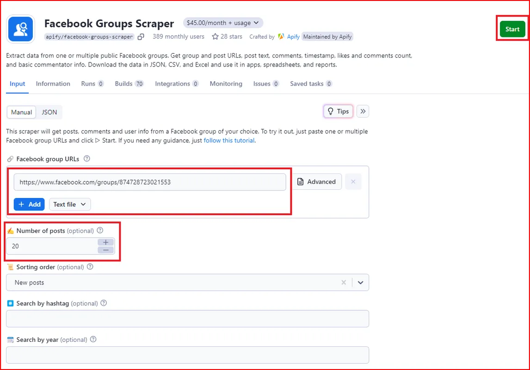Click the 389 monthly users text
The width and height of the screenshot is (530, 370).
click(x=179, y=37)
